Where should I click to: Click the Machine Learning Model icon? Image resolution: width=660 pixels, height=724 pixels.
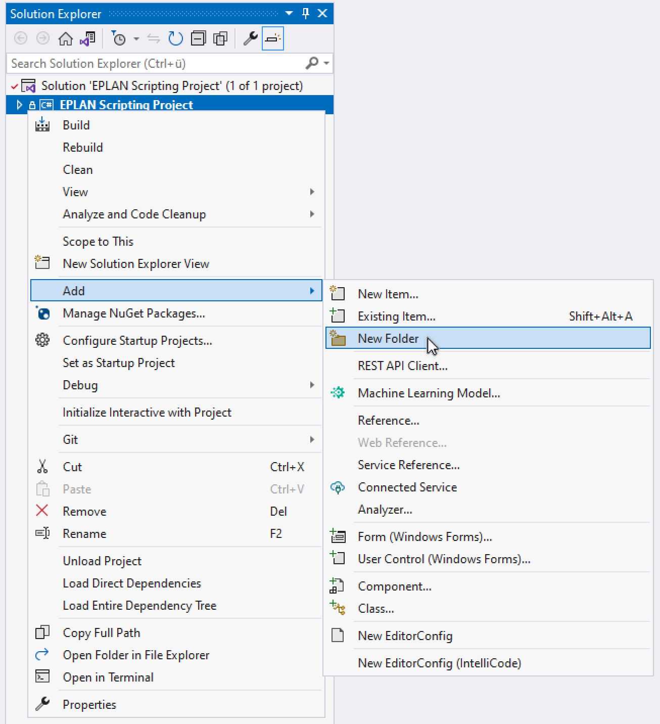tap(337, 392)
